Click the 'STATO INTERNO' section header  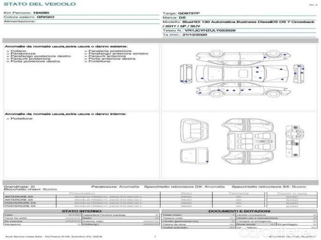[82, 211]
